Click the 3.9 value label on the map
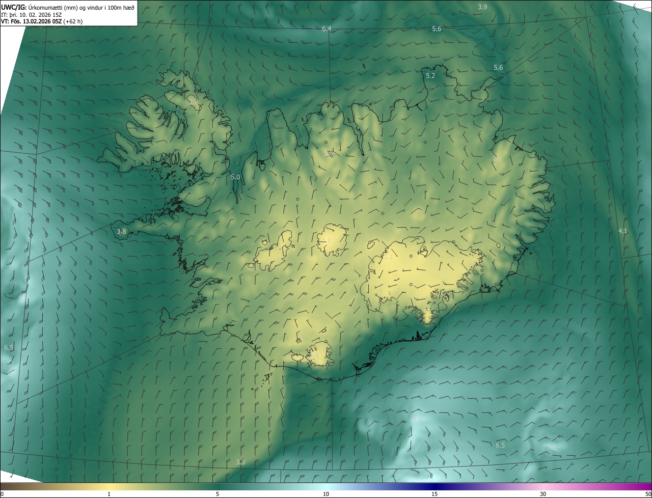This screenshot has height=498, width=652. point(482,7)
